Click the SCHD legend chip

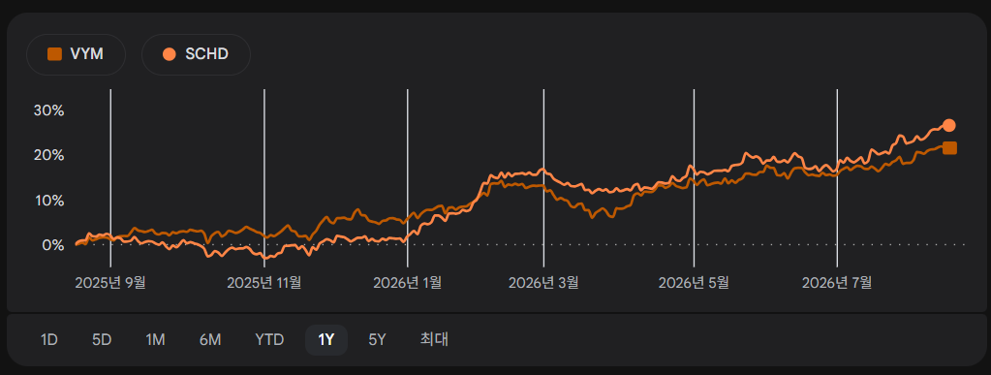coord(196,54)
